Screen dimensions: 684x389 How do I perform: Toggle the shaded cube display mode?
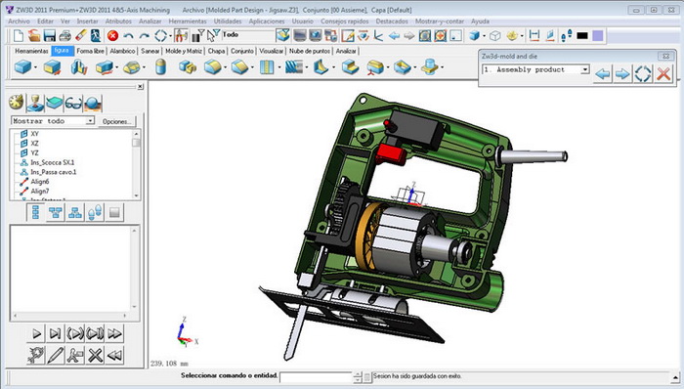click(x=475, y=36)
